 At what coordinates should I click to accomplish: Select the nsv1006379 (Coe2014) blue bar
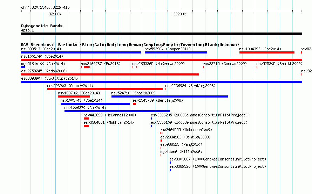tap(117, 111)
